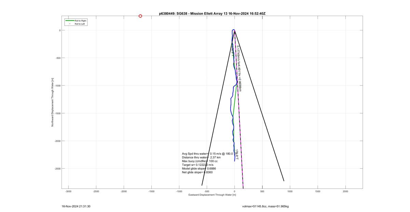The image size is (410, 212).
Task: Click the '1000' tick on the eastward axis
Action: [x=290, y=192]
